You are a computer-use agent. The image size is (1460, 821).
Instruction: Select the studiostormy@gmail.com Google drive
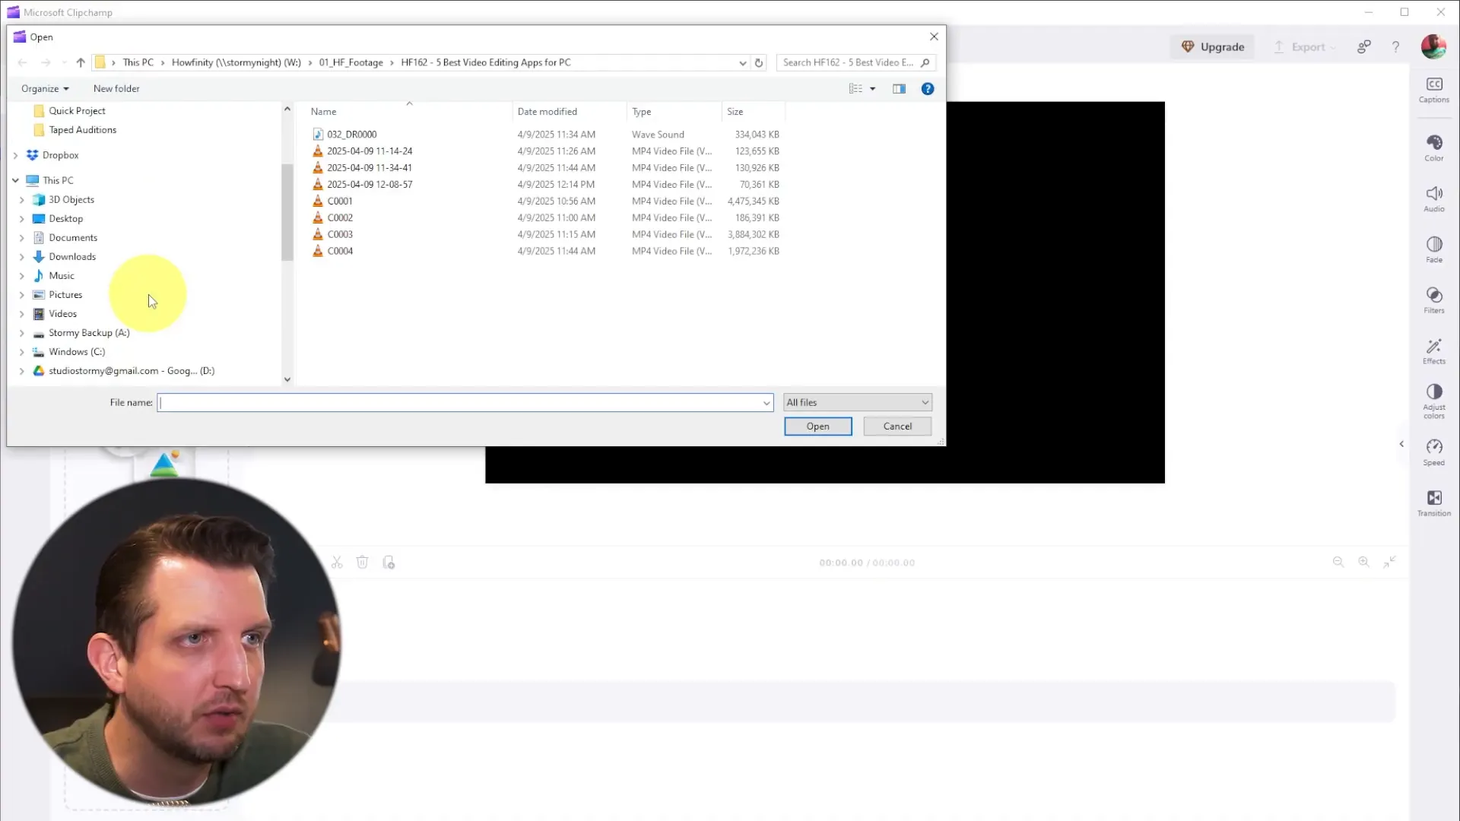click(131, 371)
